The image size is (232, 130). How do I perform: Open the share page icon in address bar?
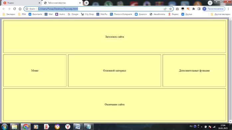pyautogui.click(x=165, y=9)
